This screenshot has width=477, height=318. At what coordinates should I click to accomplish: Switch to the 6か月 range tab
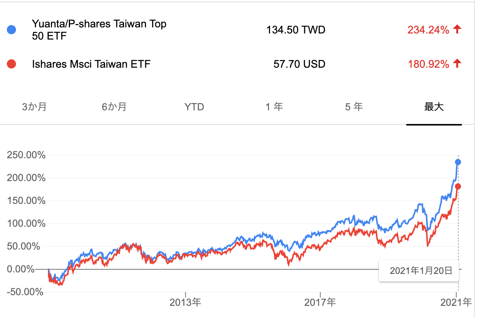(x=114, y=107)
